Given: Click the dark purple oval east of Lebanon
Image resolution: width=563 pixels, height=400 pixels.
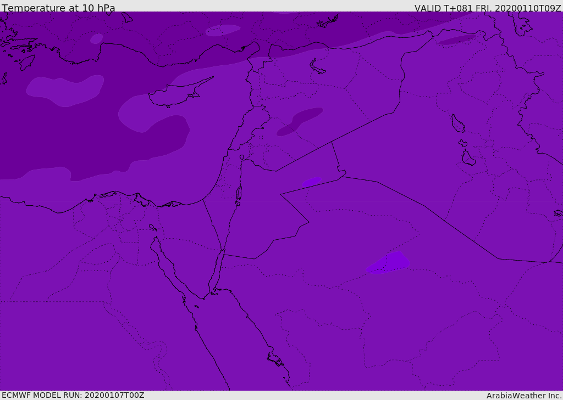Looking at the screenshot, I should pyautogui.click(x=300, y=121).
